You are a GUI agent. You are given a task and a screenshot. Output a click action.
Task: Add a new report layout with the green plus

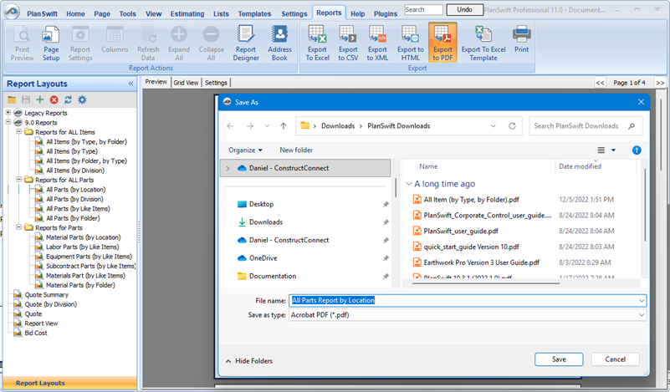pyautogui.click(x=40, y=99)
